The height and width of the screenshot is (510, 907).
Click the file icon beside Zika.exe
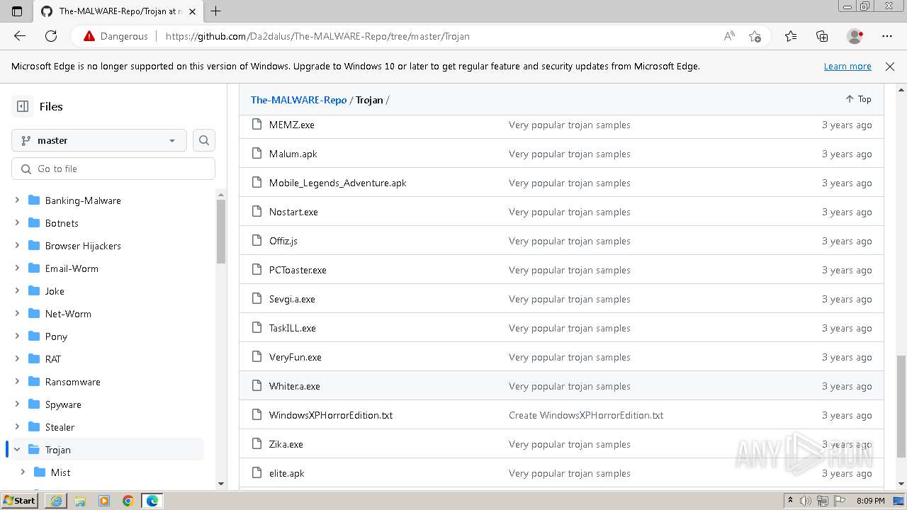(x=257, y=444)
